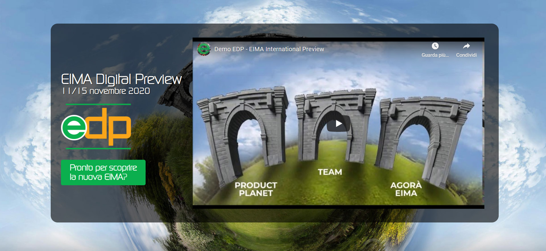The height and width of the screenshot is (251, 546).
Task: Click the PRODUCT PLANET label in the video
Action: click(x=256, y=189)
